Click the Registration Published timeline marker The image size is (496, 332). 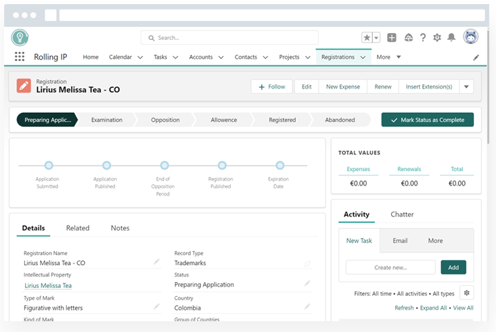(222, 166)
